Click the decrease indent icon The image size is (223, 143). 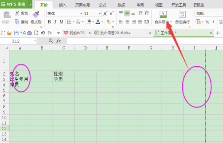(x=140, y=13)
